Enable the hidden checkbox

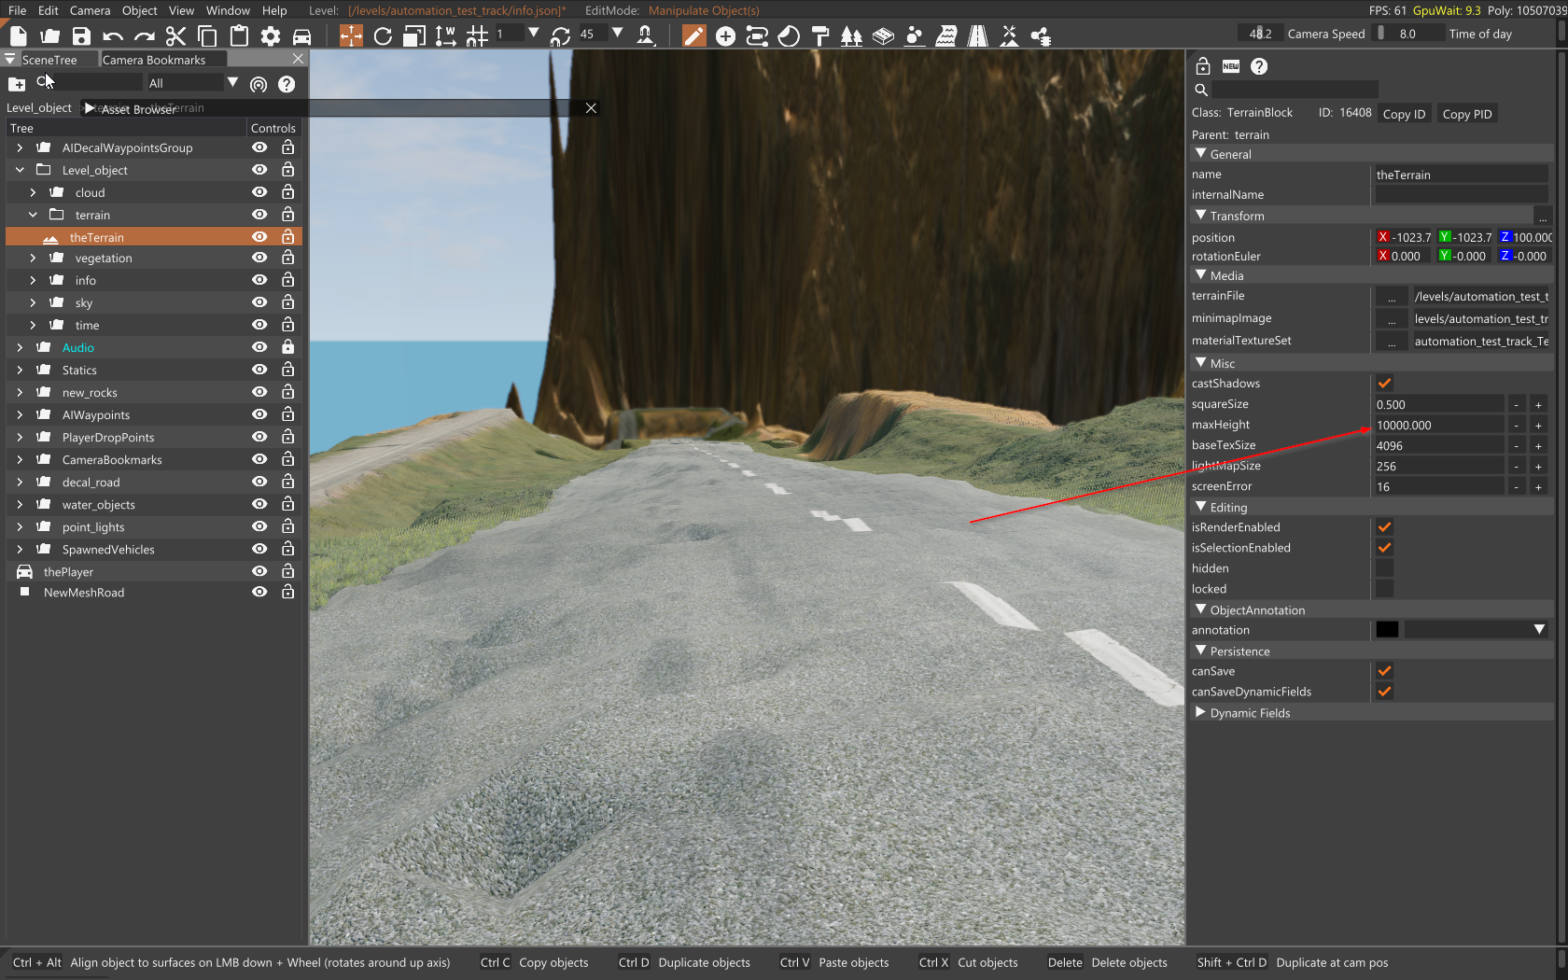point(1384,568)
